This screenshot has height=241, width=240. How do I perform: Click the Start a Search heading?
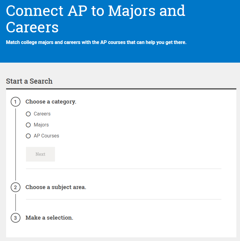(x=29, y=81)
